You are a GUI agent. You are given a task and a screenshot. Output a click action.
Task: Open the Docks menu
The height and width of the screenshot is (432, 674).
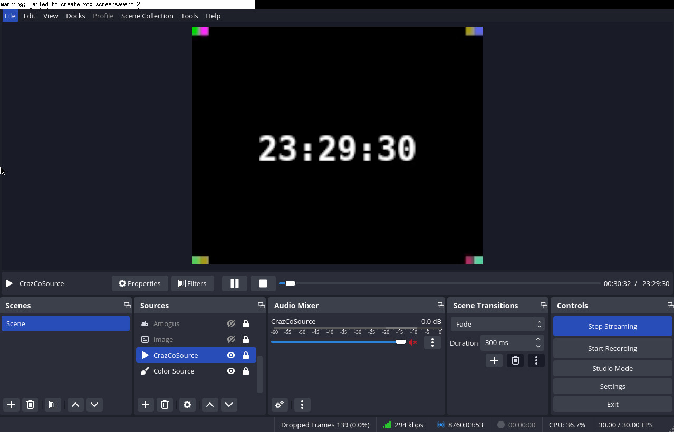point(75,16)
